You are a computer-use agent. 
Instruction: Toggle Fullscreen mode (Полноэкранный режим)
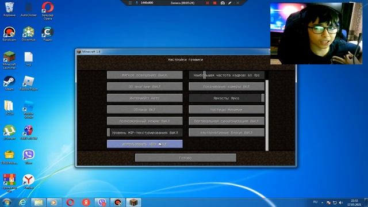point(144,121)
